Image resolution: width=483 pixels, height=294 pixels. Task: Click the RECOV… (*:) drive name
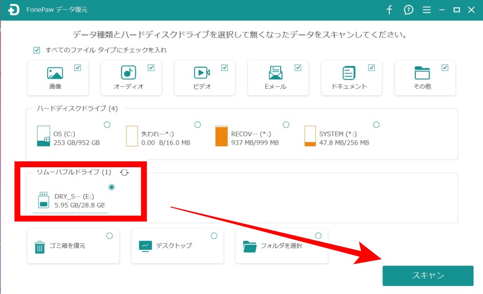point(251,134)
